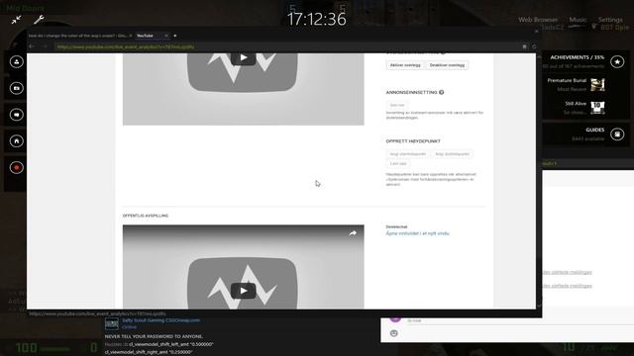Click the red record icon in the sidebar

pyautogui.click(x=17, y=167)
